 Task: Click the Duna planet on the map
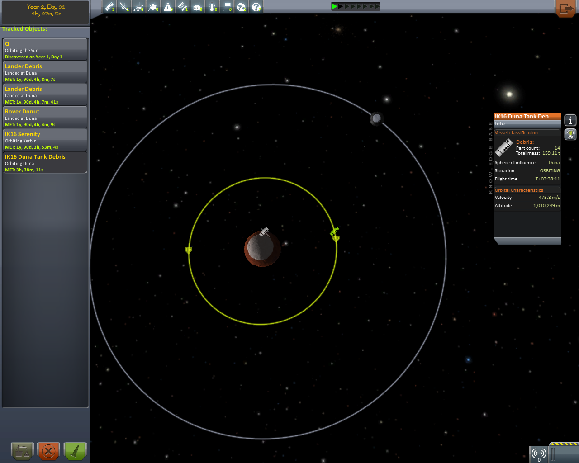click(262, 249)
